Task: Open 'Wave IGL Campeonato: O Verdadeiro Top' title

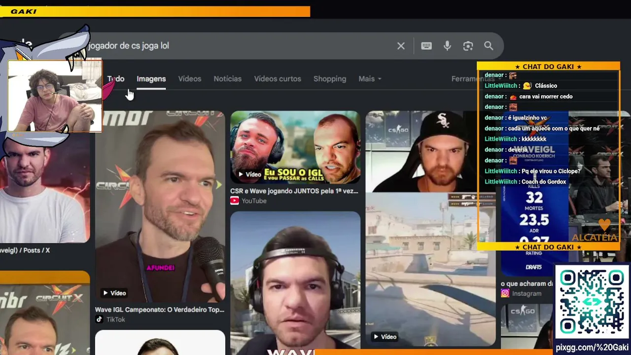Action: (160, 310)
